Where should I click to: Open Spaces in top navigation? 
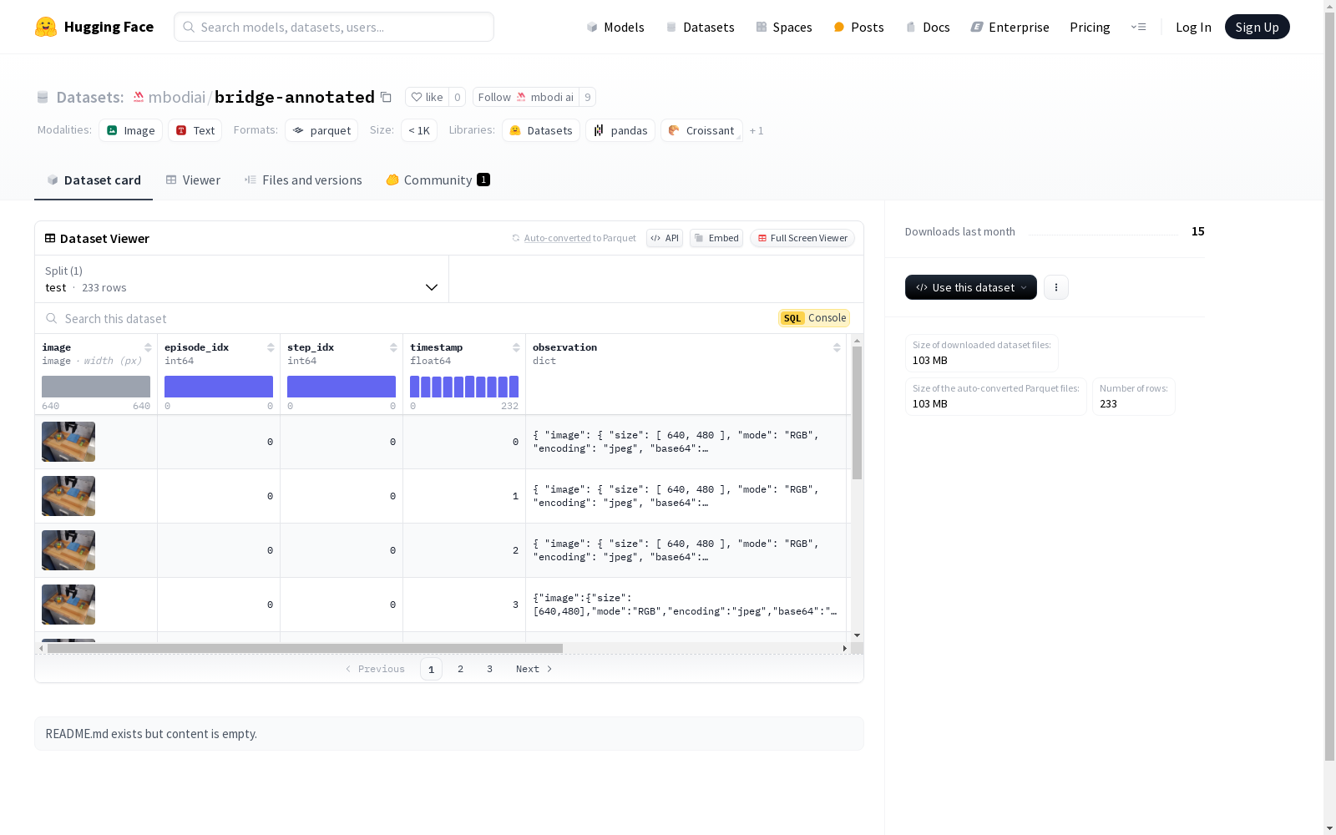click(x=784, y=27)
